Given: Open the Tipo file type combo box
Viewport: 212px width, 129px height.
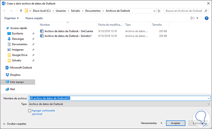Looking at the screenshot, I should [119, 104].
